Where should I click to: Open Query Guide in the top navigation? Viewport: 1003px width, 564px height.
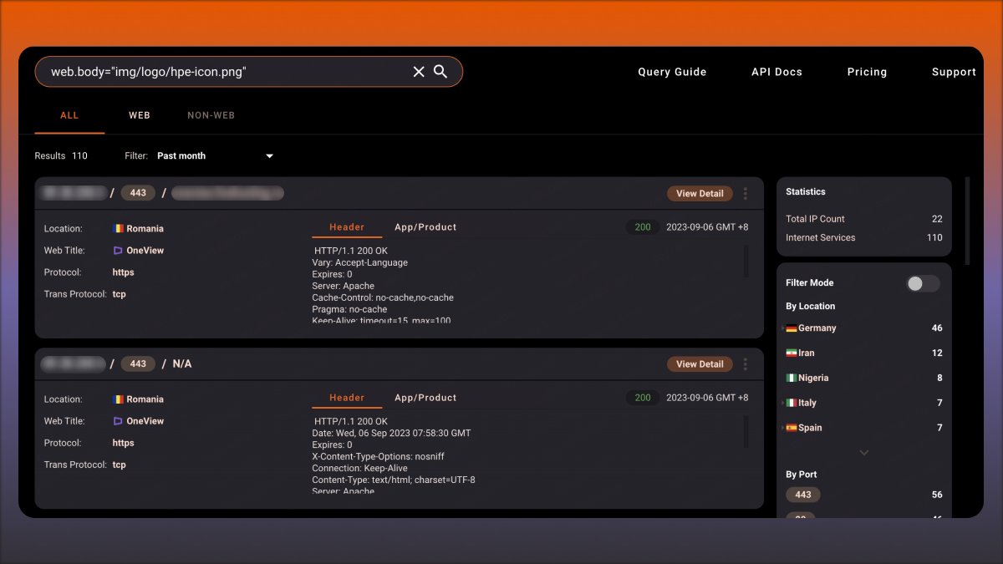[x=672, y=72]
